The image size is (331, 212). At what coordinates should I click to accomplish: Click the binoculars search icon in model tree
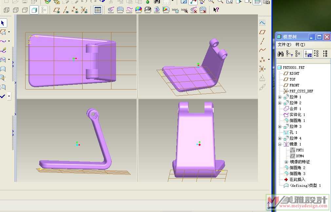281,54
